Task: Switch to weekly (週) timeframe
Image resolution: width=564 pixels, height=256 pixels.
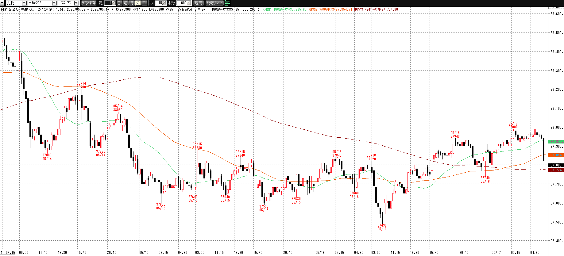Action: click(x=126, y=3)
